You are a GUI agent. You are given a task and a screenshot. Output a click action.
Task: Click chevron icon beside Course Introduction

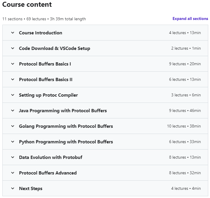pyautogui.click(x=13, y=33)
